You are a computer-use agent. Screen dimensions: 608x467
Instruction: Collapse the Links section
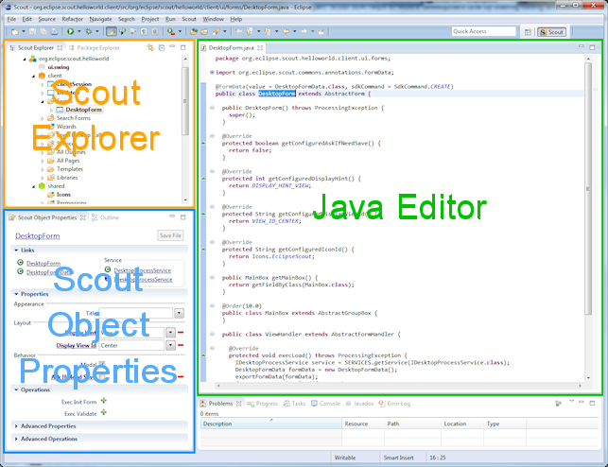(x=16, y=251)
